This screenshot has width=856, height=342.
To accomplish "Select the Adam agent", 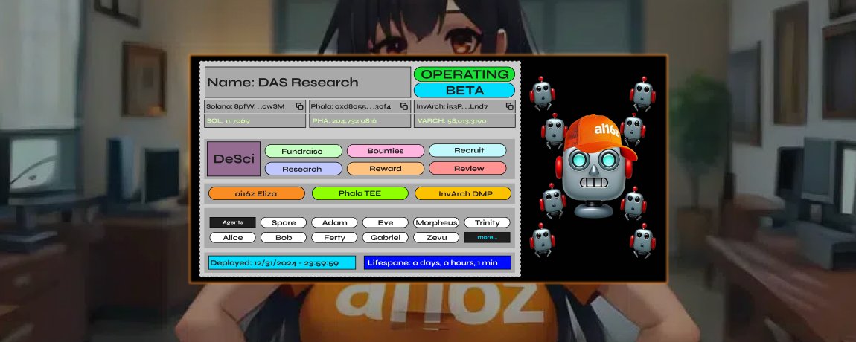I will coord(334,222).
